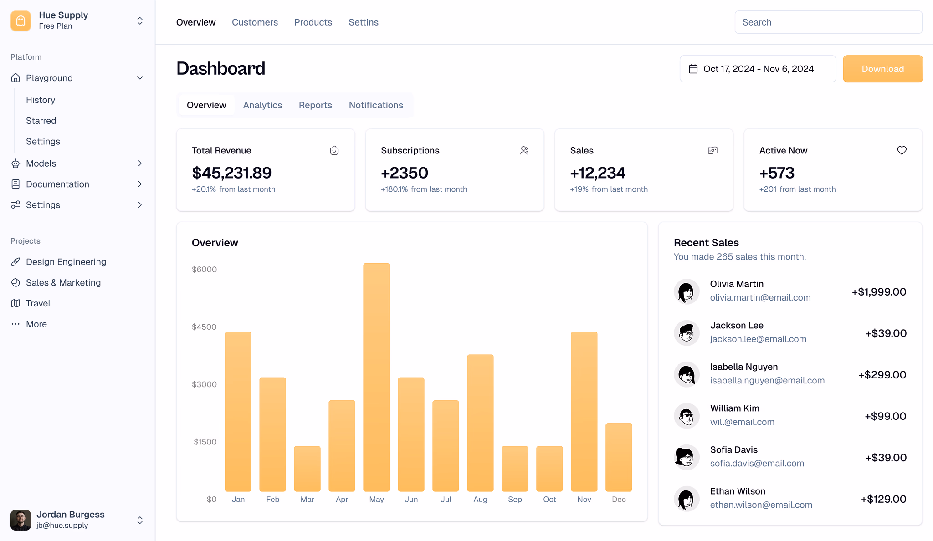Open the Customers navigation item
933x541 pixels.
pos(255,22)
